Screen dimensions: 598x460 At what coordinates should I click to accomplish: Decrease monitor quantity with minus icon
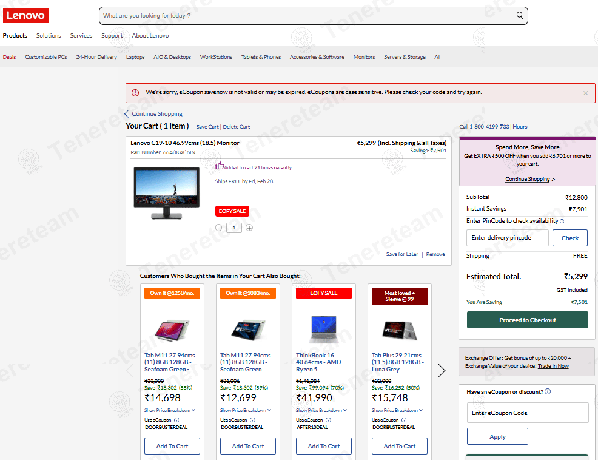pos(218,228)
